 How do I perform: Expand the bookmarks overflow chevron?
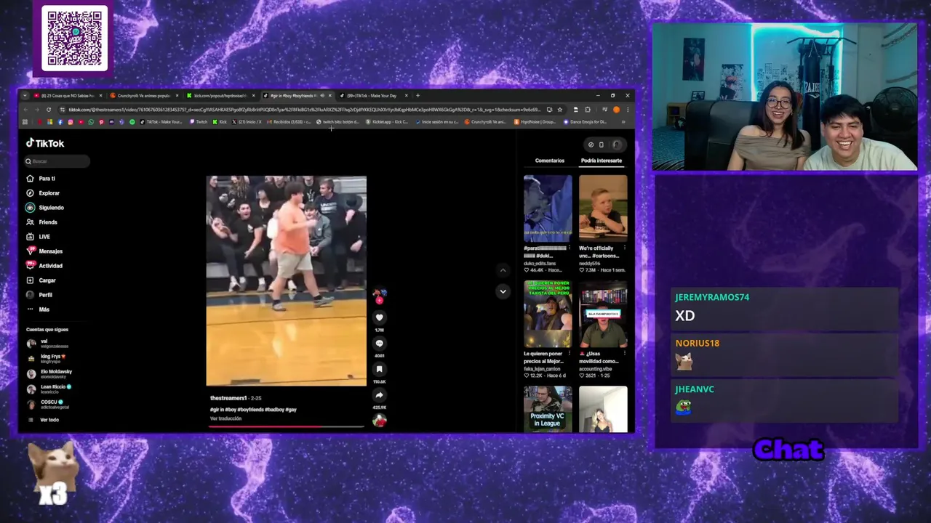click(623, 122)
